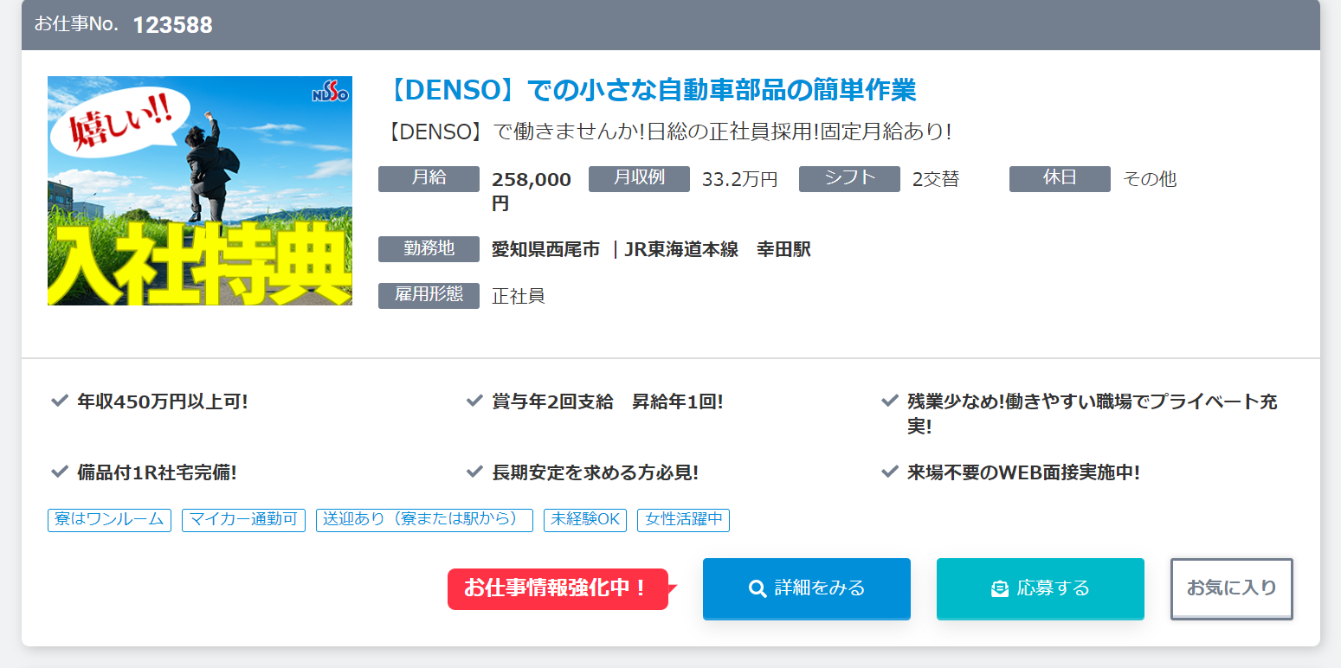This screenshot has height=668, width=1341.
Task: Select the マイカー通勤可 tag
Action: pyautogui.click(x=243, y=520)
